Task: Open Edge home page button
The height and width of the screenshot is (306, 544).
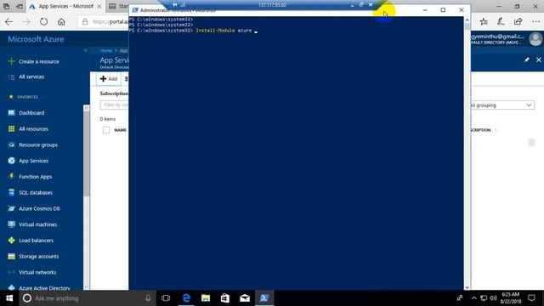Action: [61, 21]
